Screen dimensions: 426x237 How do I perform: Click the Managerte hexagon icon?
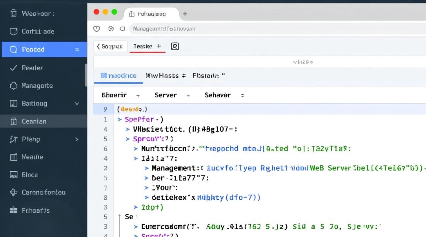click(x=13, y=86)
